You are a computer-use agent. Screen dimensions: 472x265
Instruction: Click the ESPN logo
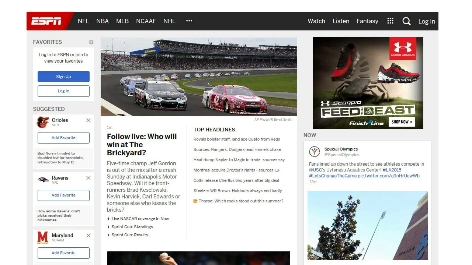(46, 21)
